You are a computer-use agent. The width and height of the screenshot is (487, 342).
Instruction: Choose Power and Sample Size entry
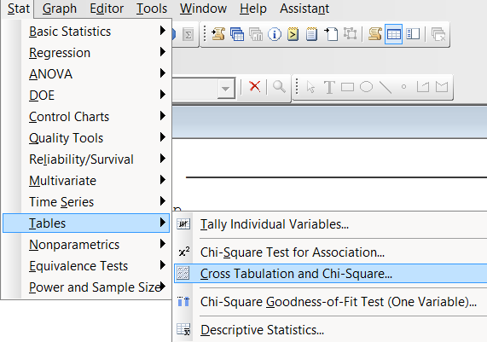[86, 287]
